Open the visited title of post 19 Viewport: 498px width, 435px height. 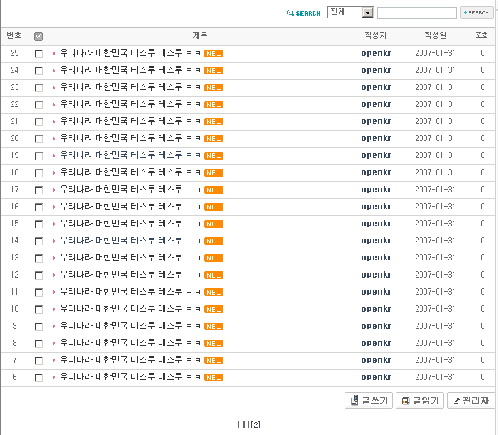tap(130, 155)
